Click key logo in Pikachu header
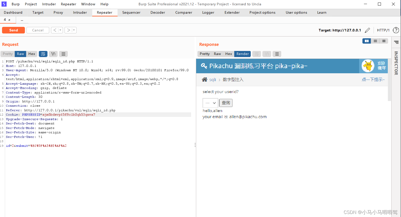The width and height of the screenshot is (401, 217). pos(204,66)
